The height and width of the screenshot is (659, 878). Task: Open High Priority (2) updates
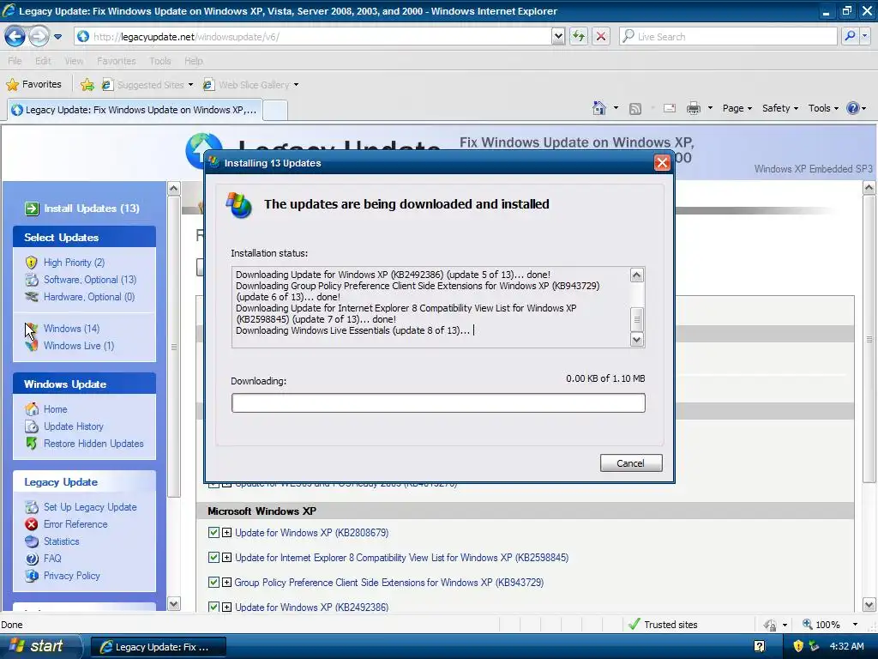pyautogui.click(x=74, y=263)
